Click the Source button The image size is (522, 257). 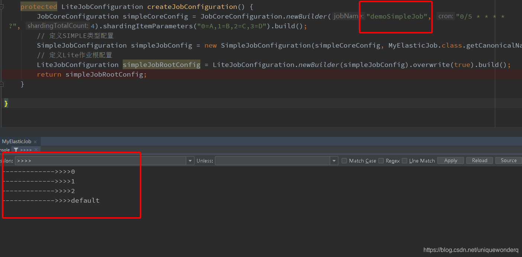[509, 161]
